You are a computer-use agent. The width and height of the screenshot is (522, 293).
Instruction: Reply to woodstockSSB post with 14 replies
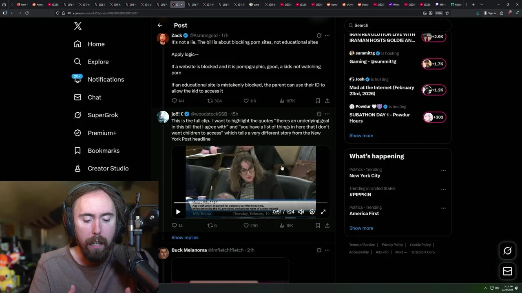[177, 225]
